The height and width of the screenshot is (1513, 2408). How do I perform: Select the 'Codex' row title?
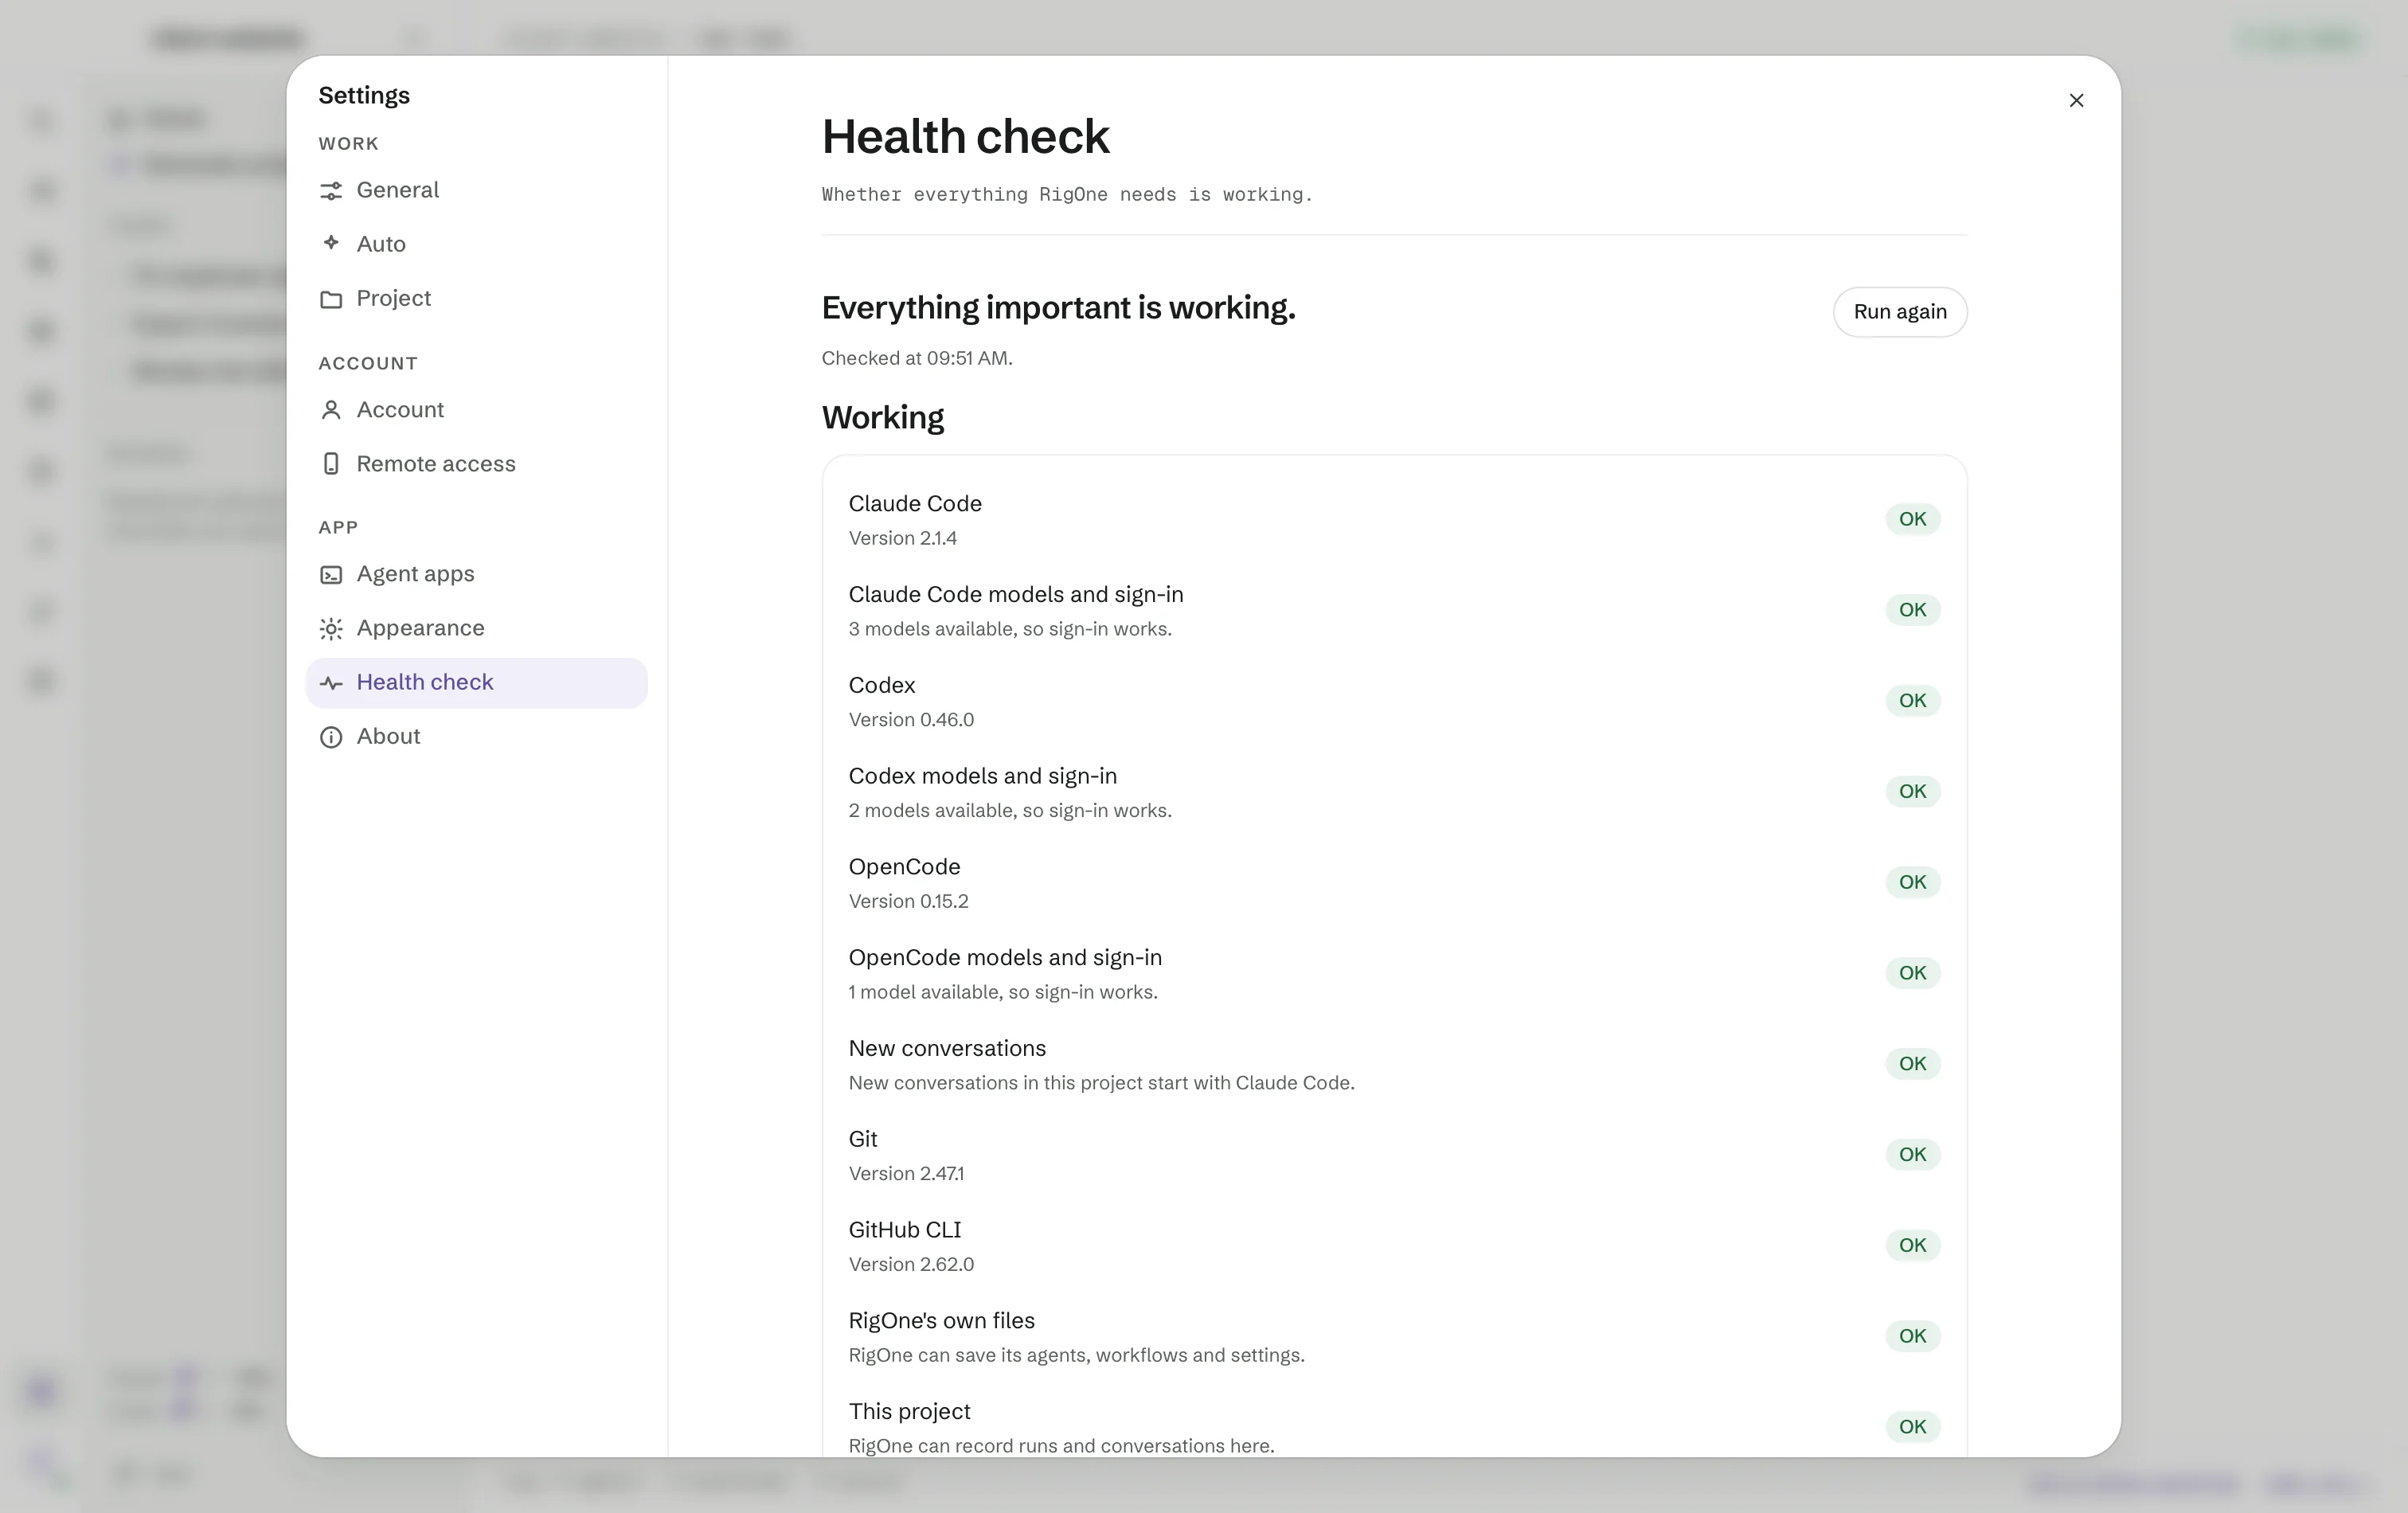pyautogui.click(x=881, y=686)
